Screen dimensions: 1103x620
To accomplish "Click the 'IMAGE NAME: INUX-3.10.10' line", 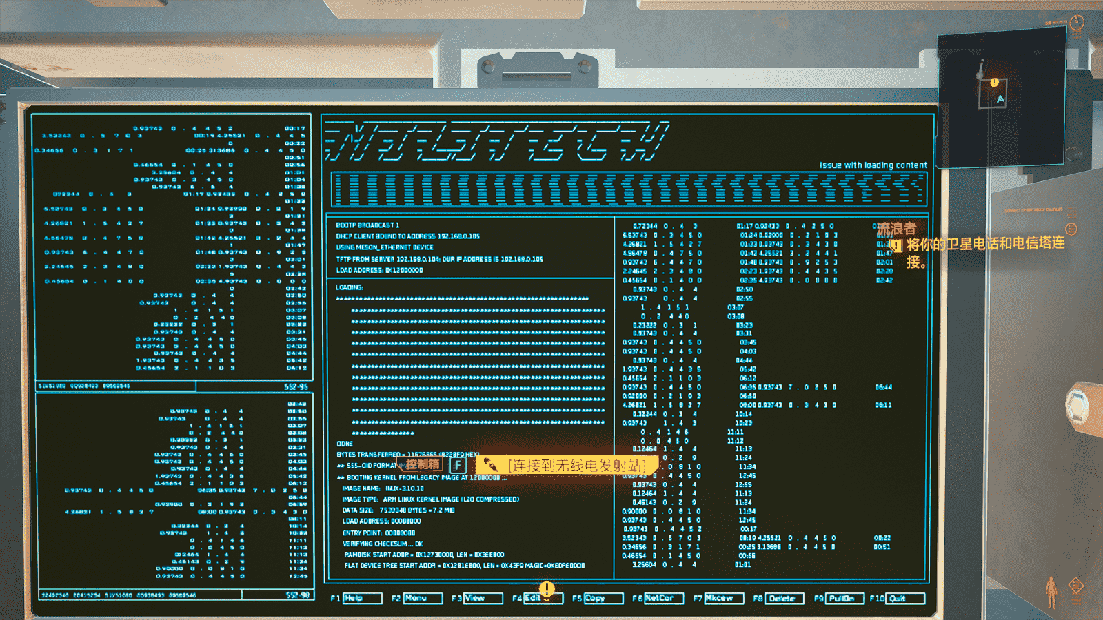I will pos(383,488).
